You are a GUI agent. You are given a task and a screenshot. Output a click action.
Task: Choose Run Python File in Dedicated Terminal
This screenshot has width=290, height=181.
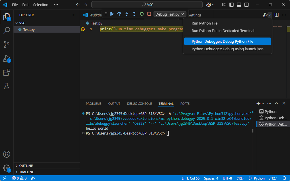point(223,31)
